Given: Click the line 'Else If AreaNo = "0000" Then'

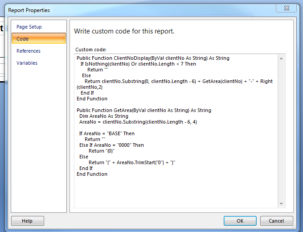Looking at the screenshot, I should pyautogui.click(x=111, y=145).
